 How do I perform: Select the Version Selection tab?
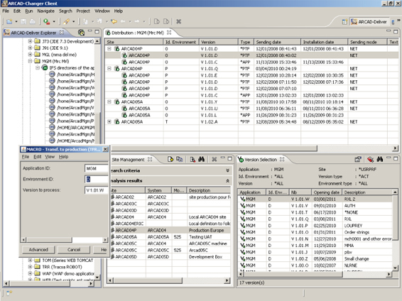pos(261,160)
